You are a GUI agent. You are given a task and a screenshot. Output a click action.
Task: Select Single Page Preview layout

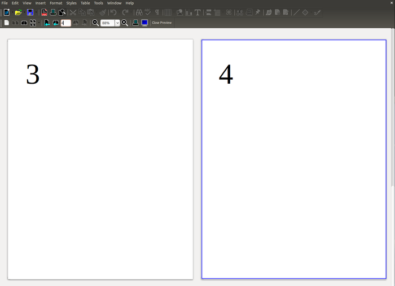pyautogui.click(x=7, y=23)
